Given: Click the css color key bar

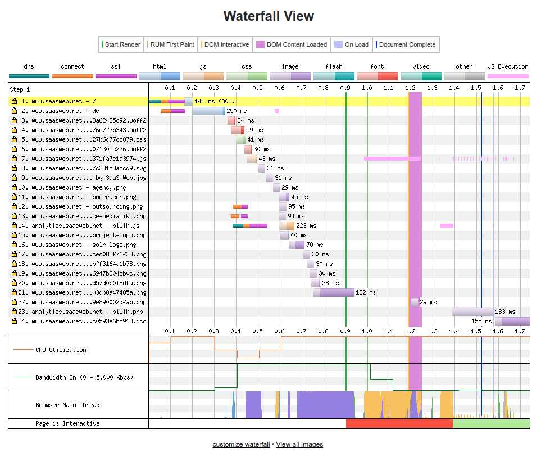Looking at the screenshot, I should point(247,76).
